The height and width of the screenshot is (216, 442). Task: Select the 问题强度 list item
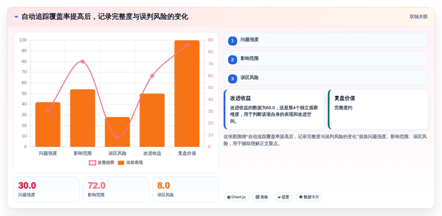(326, 40)
